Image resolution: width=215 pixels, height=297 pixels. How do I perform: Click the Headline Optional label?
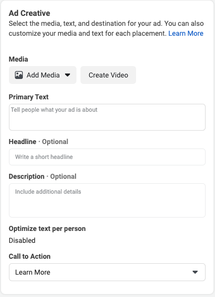(38, 142)
